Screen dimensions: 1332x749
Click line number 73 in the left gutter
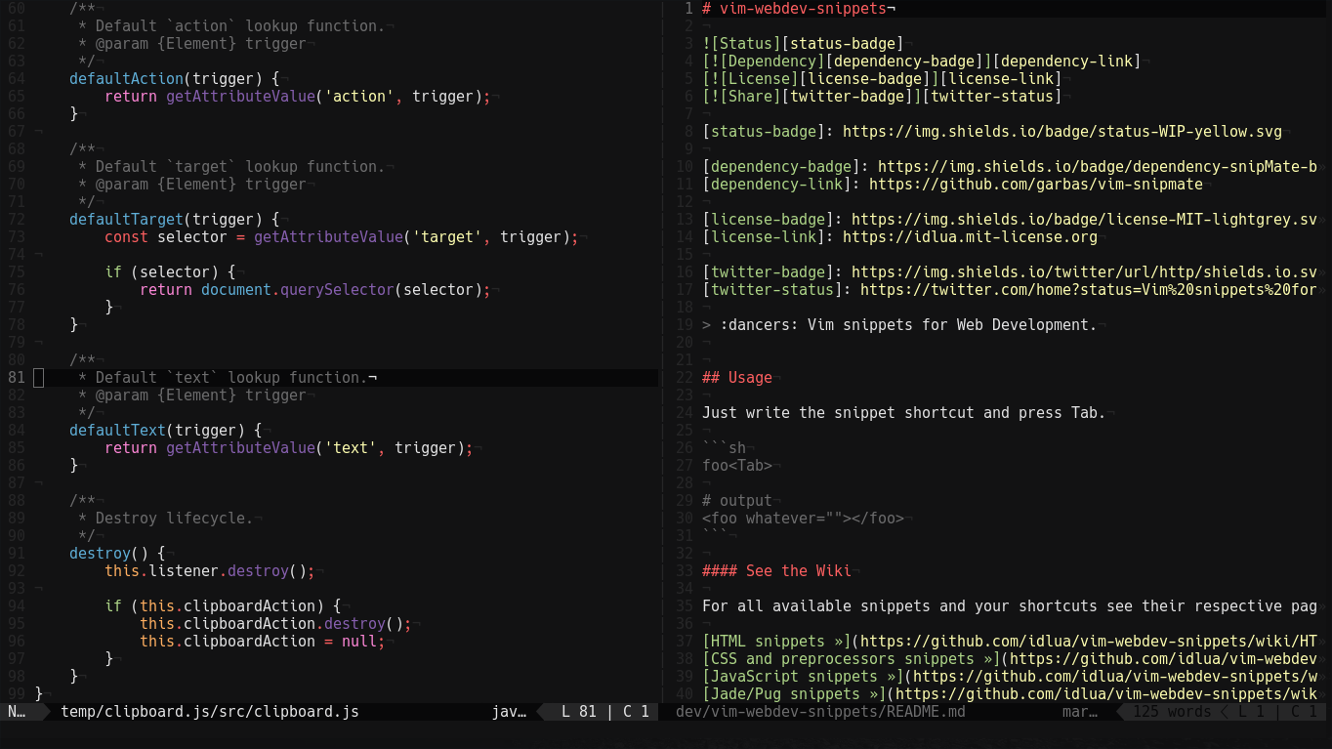(16, 236)
